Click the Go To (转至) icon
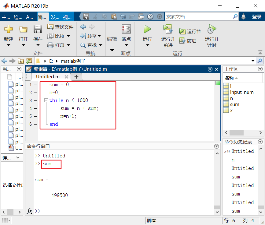Image resolution: width=265 pixels, height=225 pixels. 83,36
